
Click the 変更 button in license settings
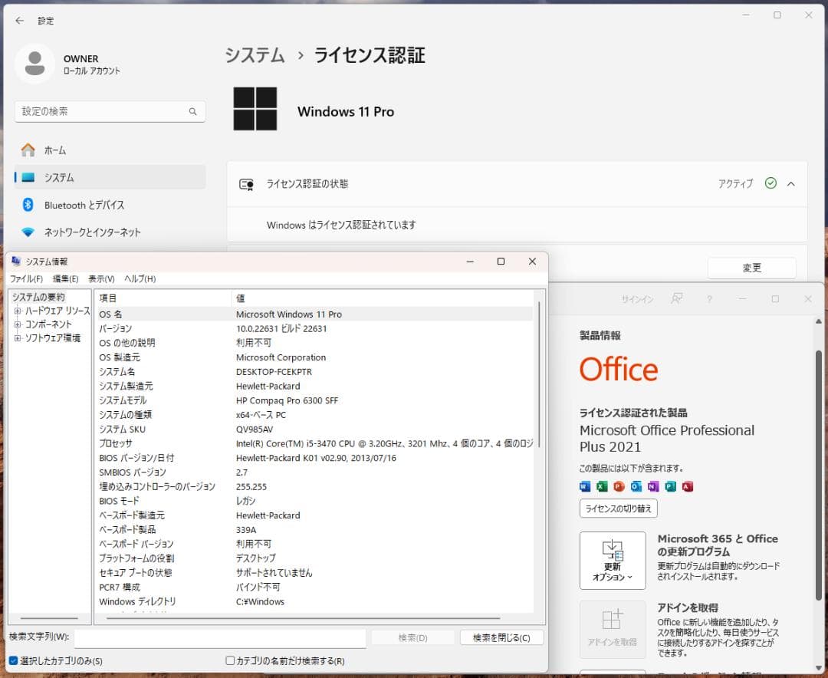pyautogui.click(x=751, y=267)
